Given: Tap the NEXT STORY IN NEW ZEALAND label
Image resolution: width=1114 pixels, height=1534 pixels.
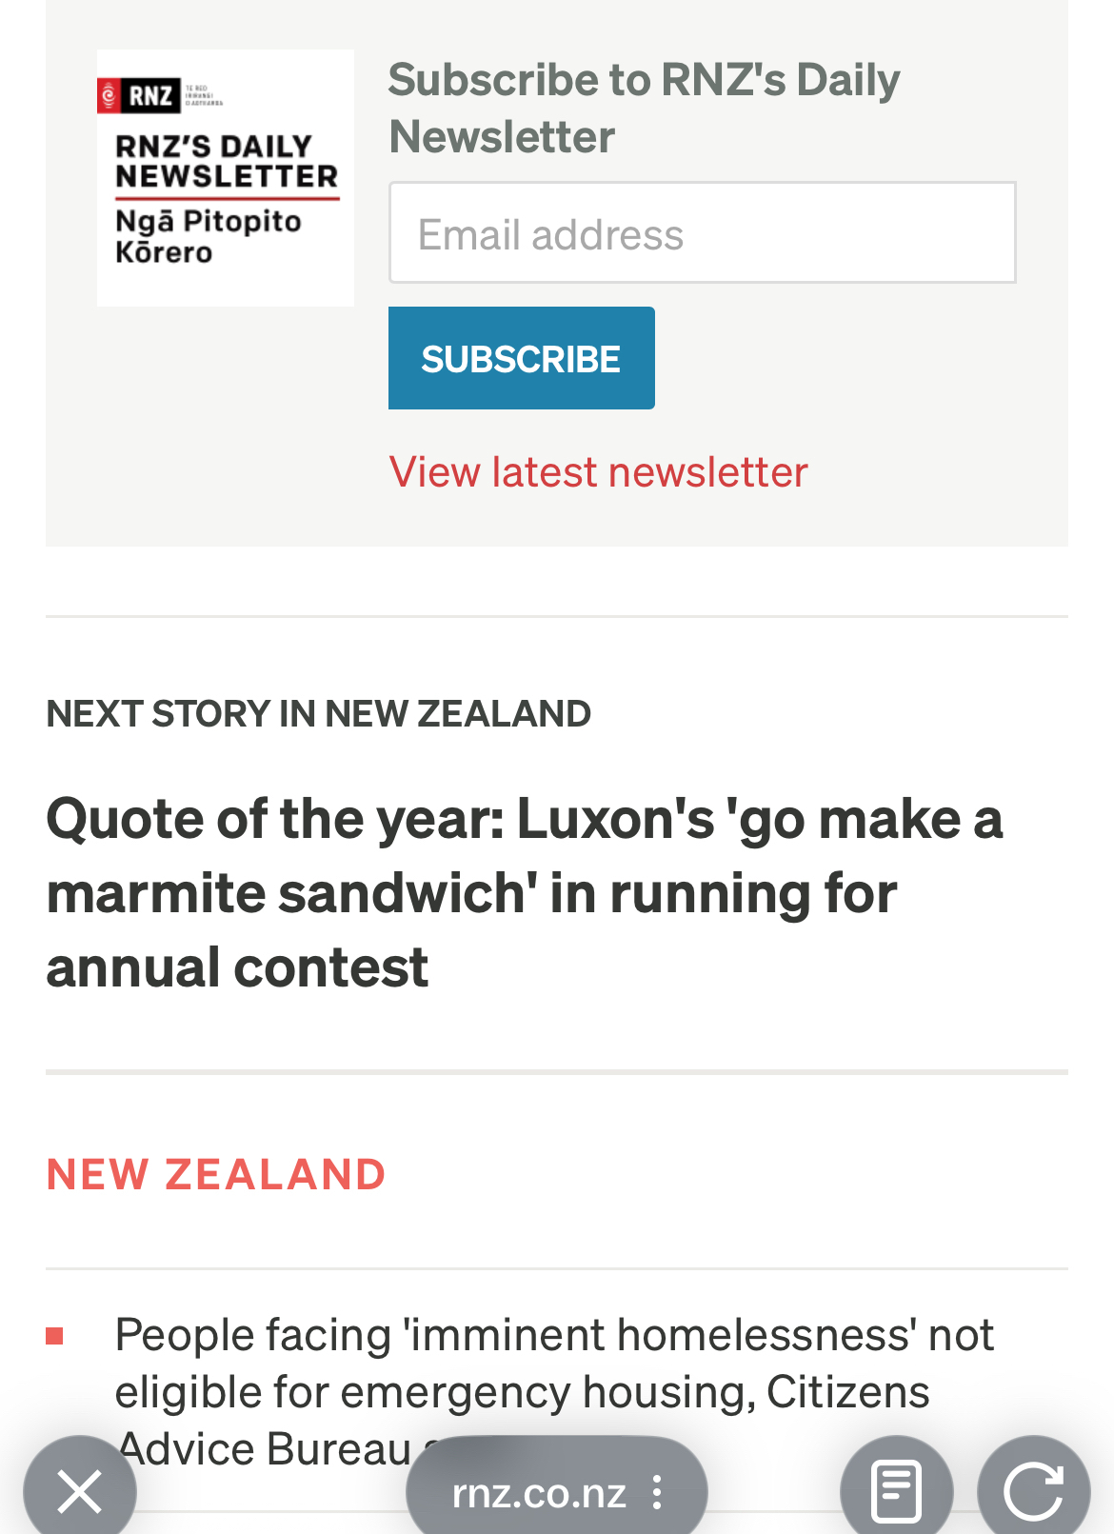Looking at the screenshot, I should (318, 714).
